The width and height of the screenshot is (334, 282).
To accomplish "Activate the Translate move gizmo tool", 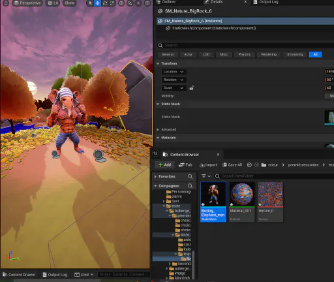I will 98,3.
